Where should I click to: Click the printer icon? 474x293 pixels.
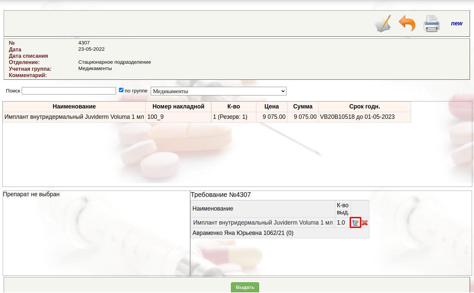point(431,24)
